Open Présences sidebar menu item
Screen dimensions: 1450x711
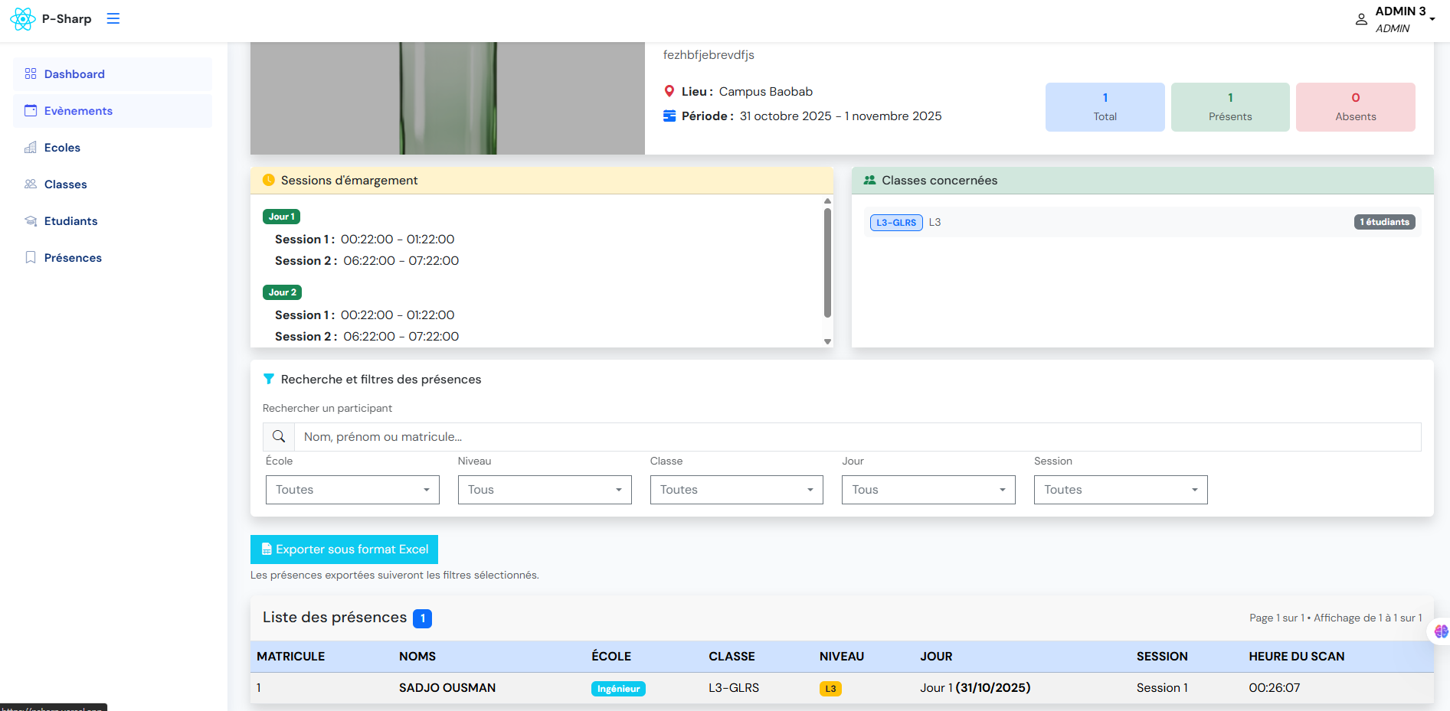point(113,258)
